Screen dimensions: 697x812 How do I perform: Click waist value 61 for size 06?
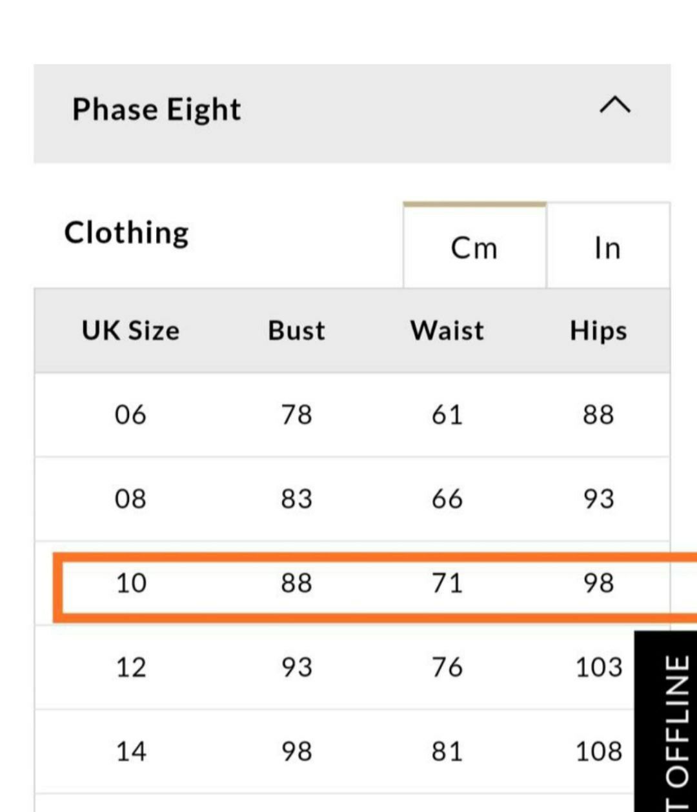tap(447, 414)
